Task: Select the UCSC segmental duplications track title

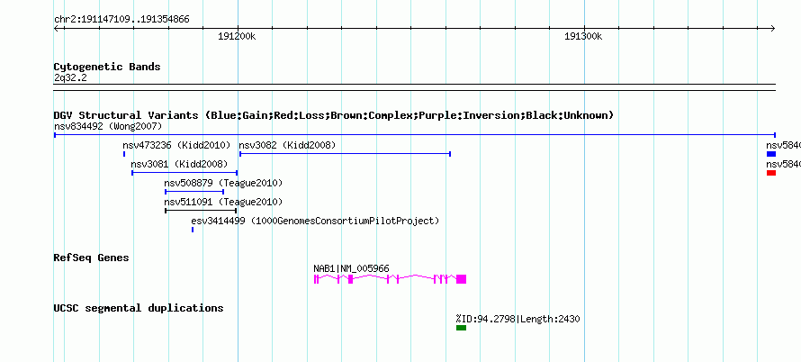Action: 139,308
